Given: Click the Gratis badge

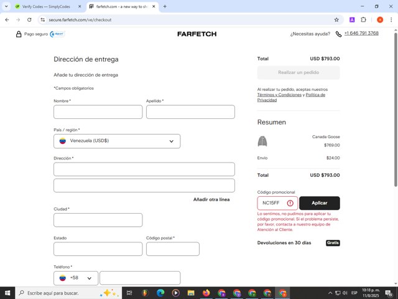Looking at the screenshot, I should [333, 243].
